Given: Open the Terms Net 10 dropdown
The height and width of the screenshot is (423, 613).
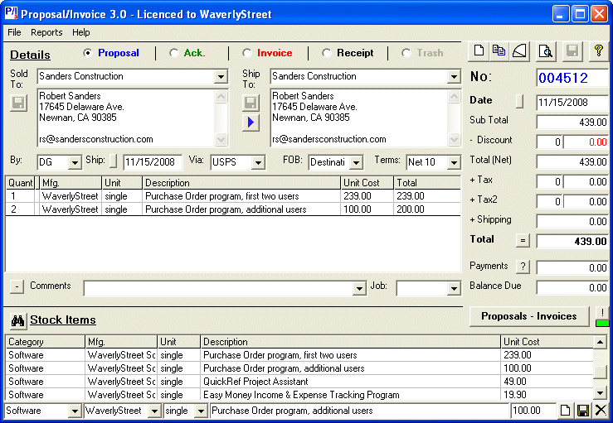Looking at the screenshot, I should coord(454,162).
